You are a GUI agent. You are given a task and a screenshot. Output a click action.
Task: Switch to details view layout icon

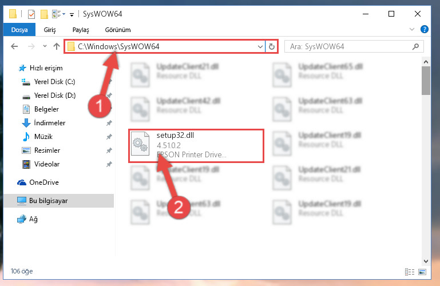pos(410,272)
